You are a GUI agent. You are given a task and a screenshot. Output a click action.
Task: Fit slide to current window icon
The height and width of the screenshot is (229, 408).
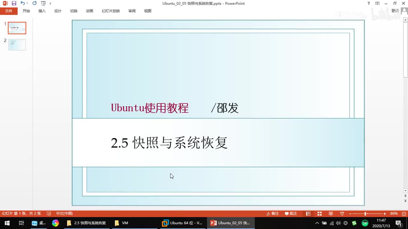tap(403, 213)
